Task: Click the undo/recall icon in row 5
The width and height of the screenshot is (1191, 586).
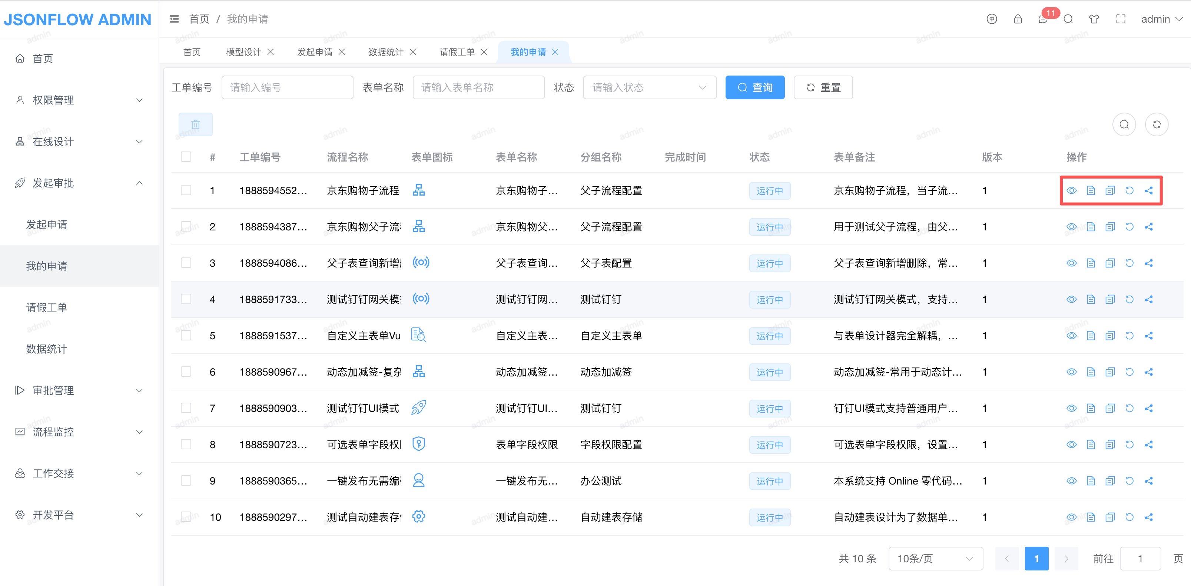Action: tap(1129, 336)
